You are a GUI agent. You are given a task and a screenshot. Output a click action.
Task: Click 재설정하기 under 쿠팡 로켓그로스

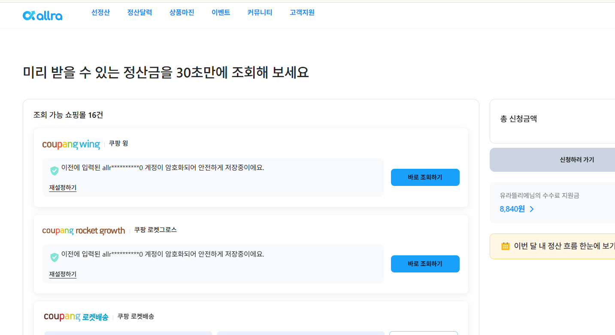tap(63, 274)
